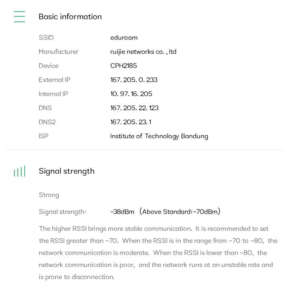The width and height of the screenshot is (289, 292).
Task: Select the Basic information heading
Action: click(70, 16)
